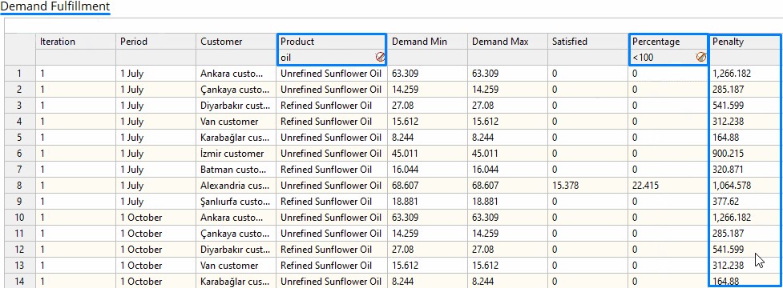The image size is (783, 288).
Task: Sort by the Customer column header
Action: (x=236, y=42)
